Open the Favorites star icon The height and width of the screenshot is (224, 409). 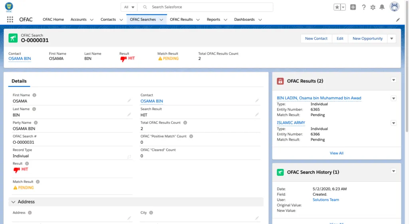pyautogui.click(x=337, y=7)
